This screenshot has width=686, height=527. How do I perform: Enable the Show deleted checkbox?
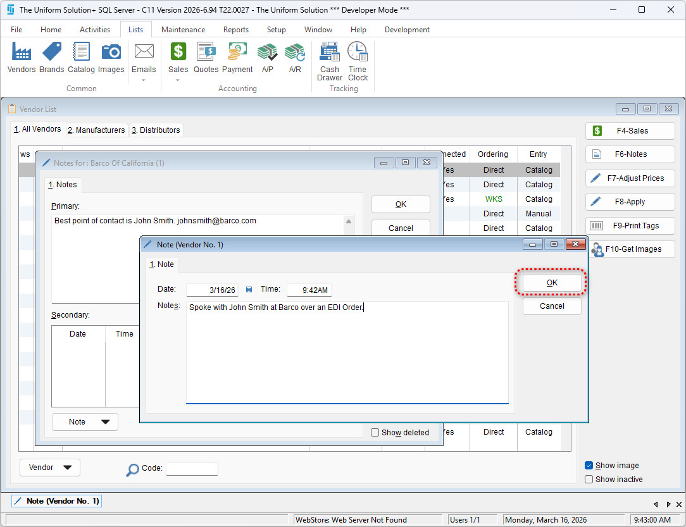(x=375, y=433)
